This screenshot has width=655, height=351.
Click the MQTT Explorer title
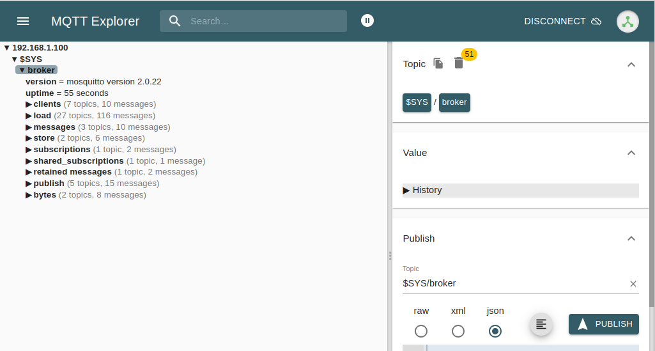coord(95,21)
